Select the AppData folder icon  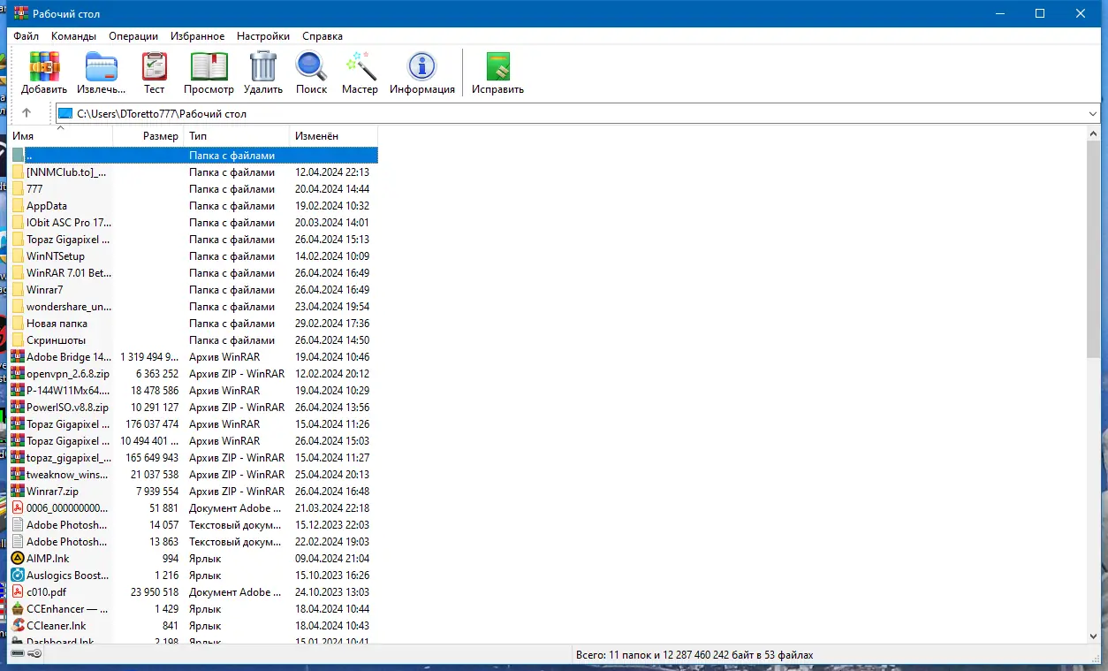tap(18, 206)
